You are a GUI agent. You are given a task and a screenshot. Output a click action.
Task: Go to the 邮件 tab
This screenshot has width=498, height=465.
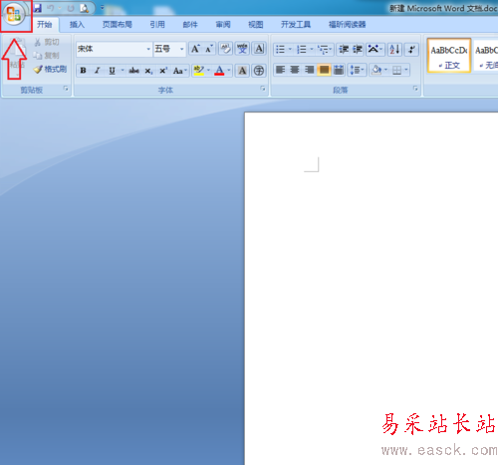click(x=190, y=25)
